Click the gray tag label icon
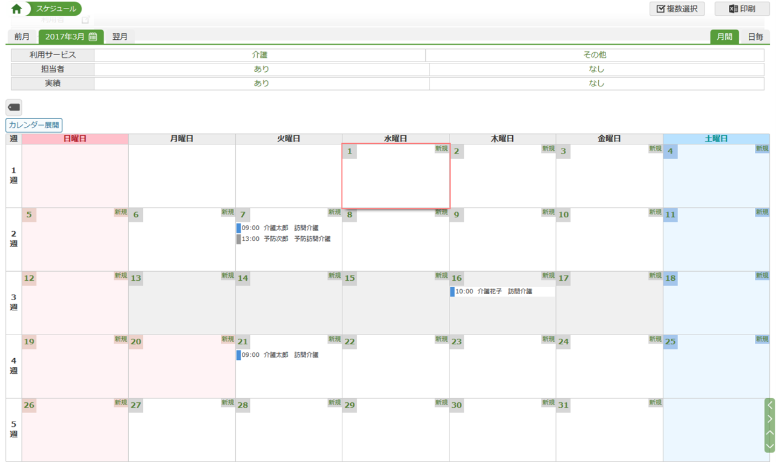776x462 pixels. tap(14, 107)
